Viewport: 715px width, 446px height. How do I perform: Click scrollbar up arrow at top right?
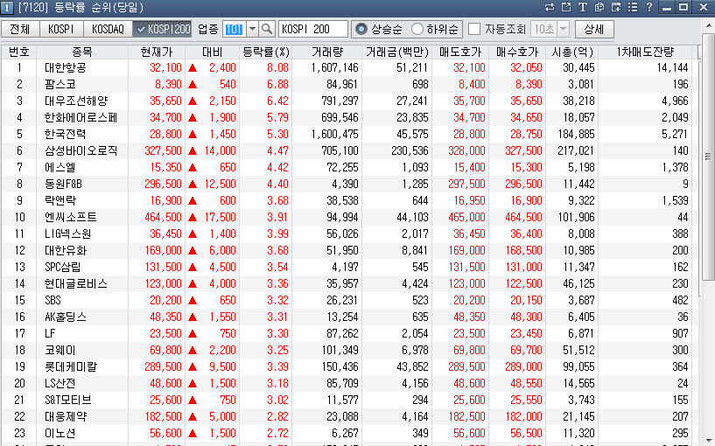[709, 26]
